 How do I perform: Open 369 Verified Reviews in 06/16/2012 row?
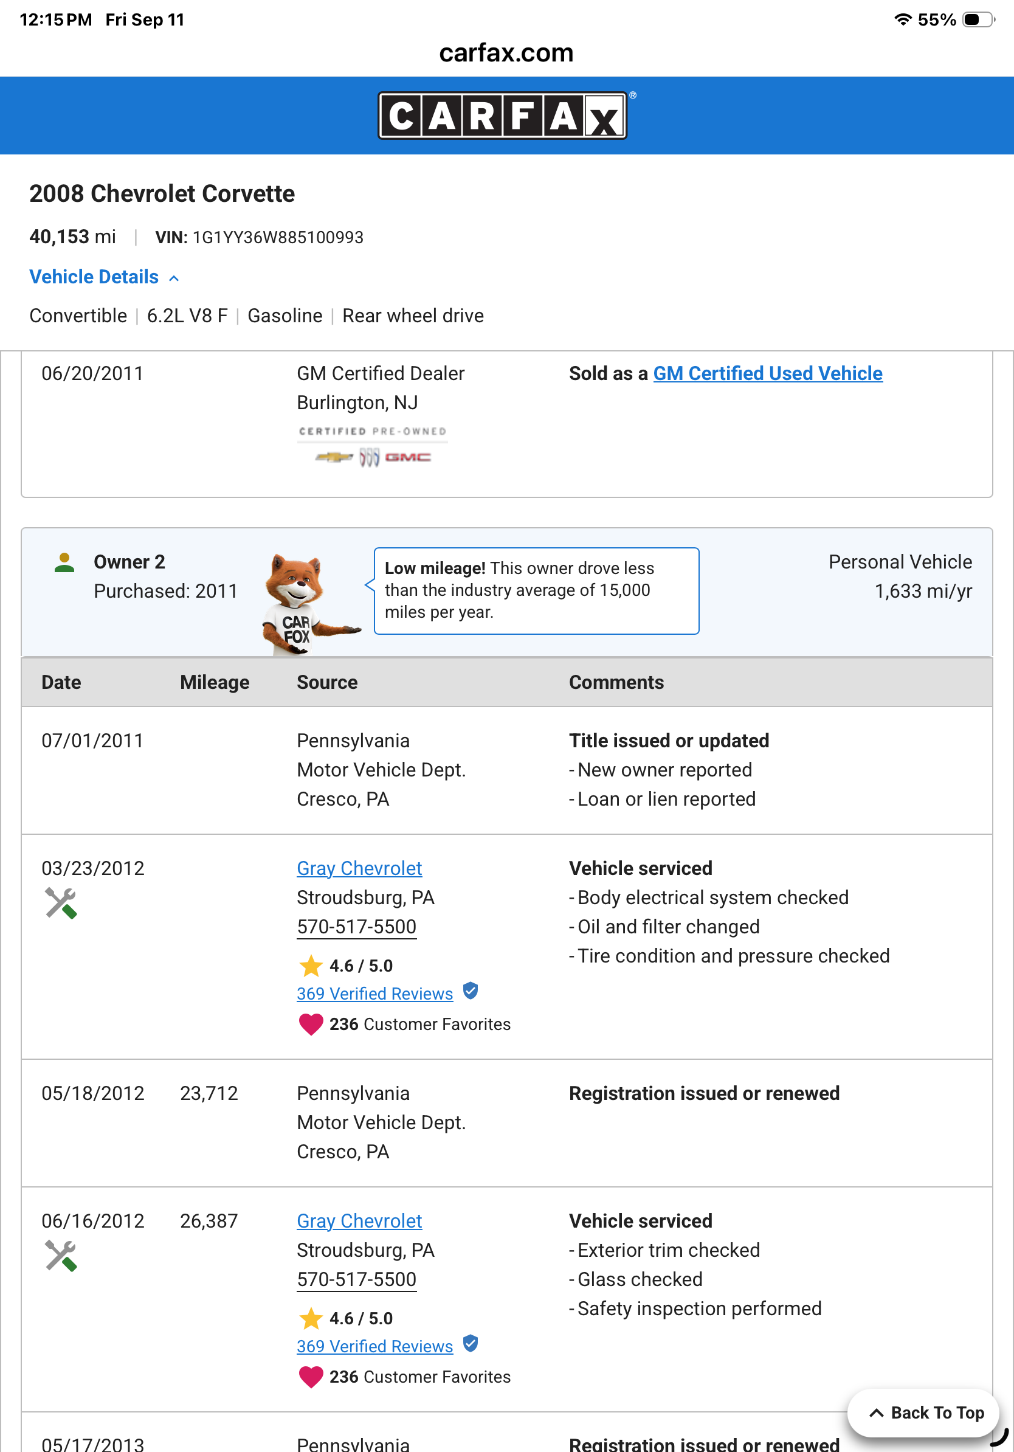[375, 1346]
